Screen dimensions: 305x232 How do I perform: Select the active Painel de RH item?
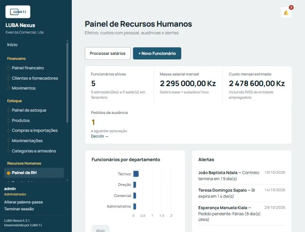(34, 173)
